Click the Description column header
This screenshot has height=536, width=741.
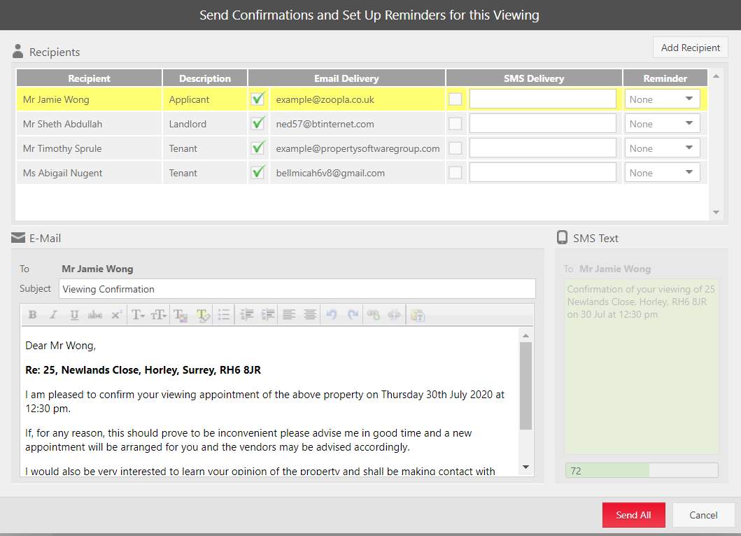pyautogui.click(x=205, y=78)
